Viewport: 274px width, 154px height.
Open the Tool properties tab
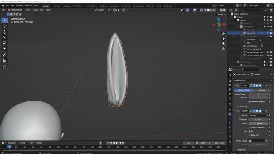coord(230,75)
